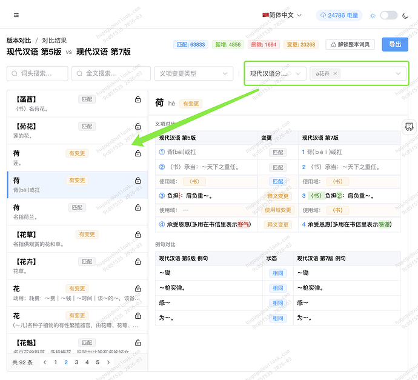
Task: Click 解锁整本词典 unlock button
Action: coord(350,44)
